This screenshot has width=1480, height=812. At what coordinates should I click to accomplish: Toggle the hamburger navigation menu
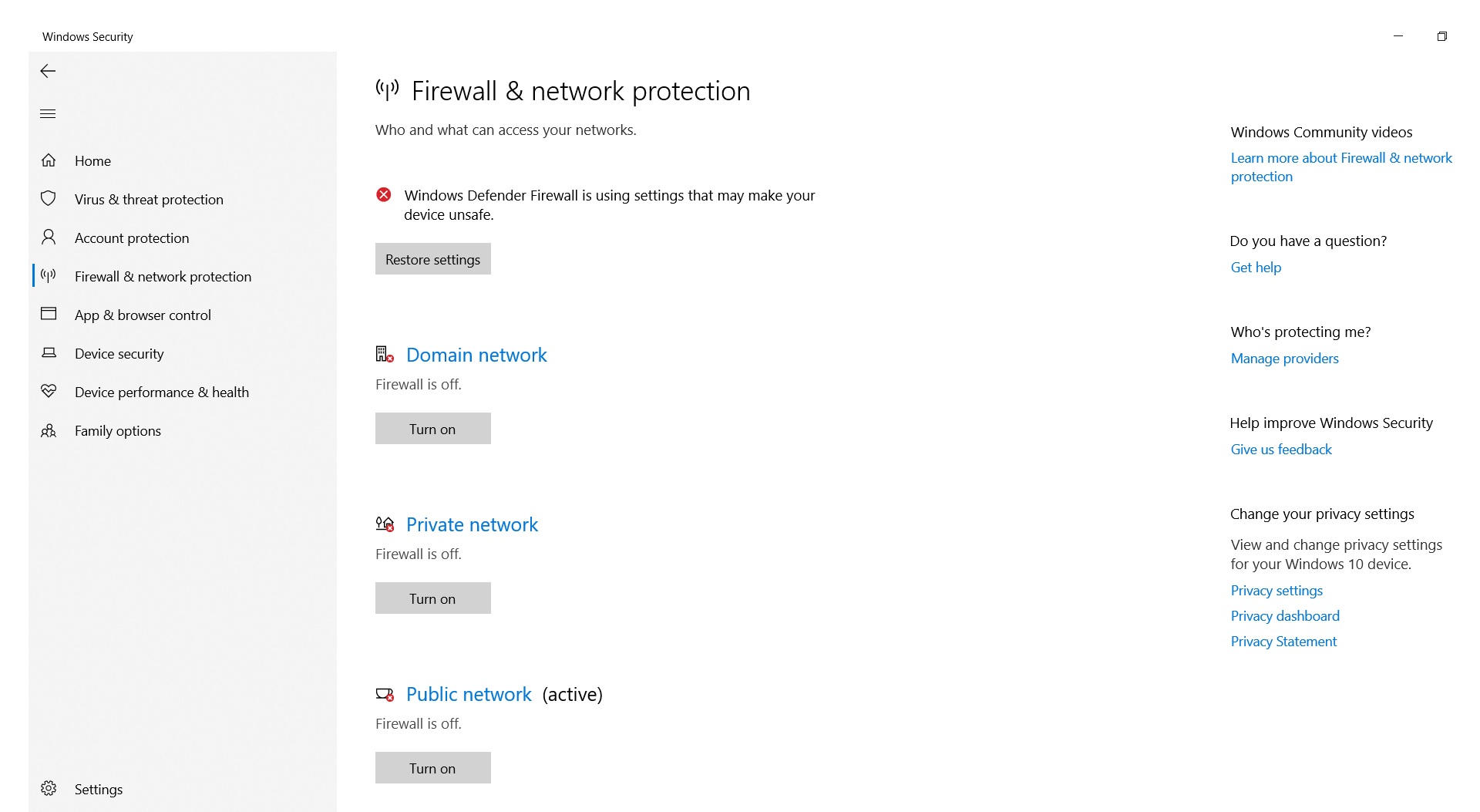pos(48,113)
